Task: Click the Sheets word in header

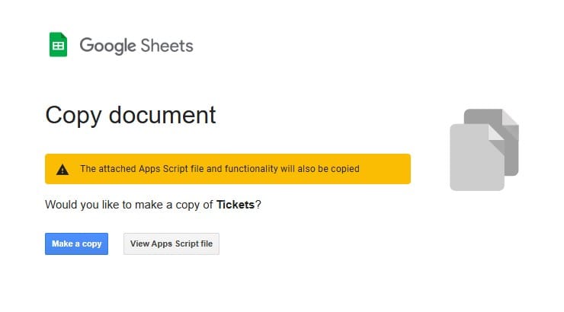Action: [x=167, y=46]
